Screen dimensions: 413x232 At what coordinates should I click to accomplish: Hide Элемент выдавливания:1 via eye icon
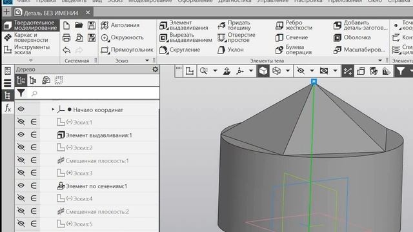pyautogui.click(x=21, y=135)
